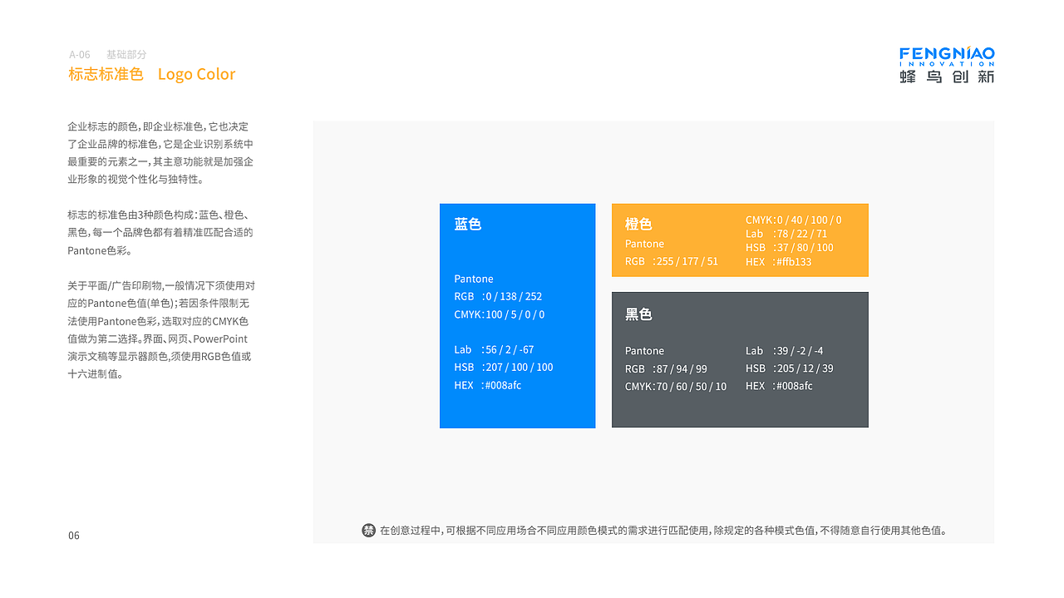Select the blue 蓝色 color swatch card

pyautogui.click(x=517, y=316)
